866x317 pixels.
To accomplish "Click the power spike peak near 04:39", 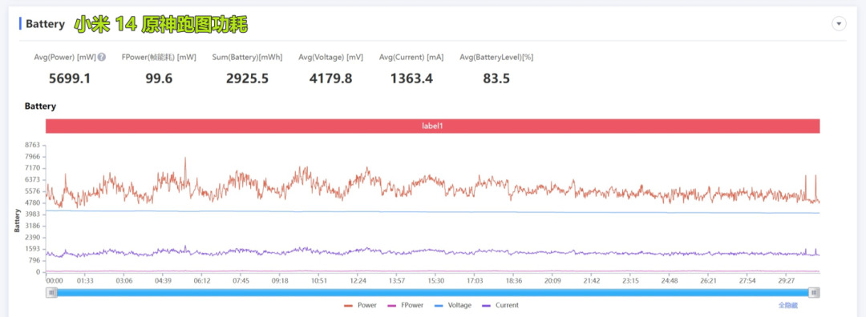I will pyautogui.click(x=185, y=158).
